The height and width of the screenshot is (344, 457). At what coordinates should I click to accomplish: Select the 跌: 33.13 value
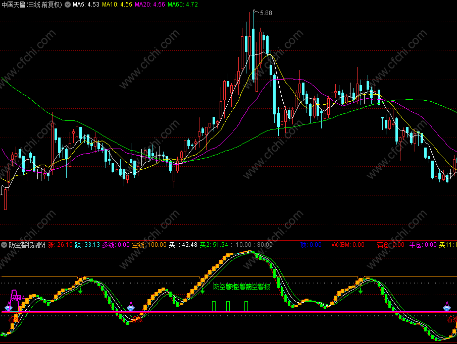87,245
